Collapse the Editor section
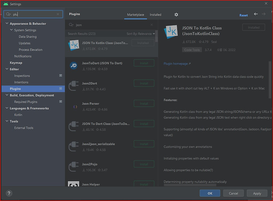The width and height of the screenshot is (273, 201). point(7,69)
